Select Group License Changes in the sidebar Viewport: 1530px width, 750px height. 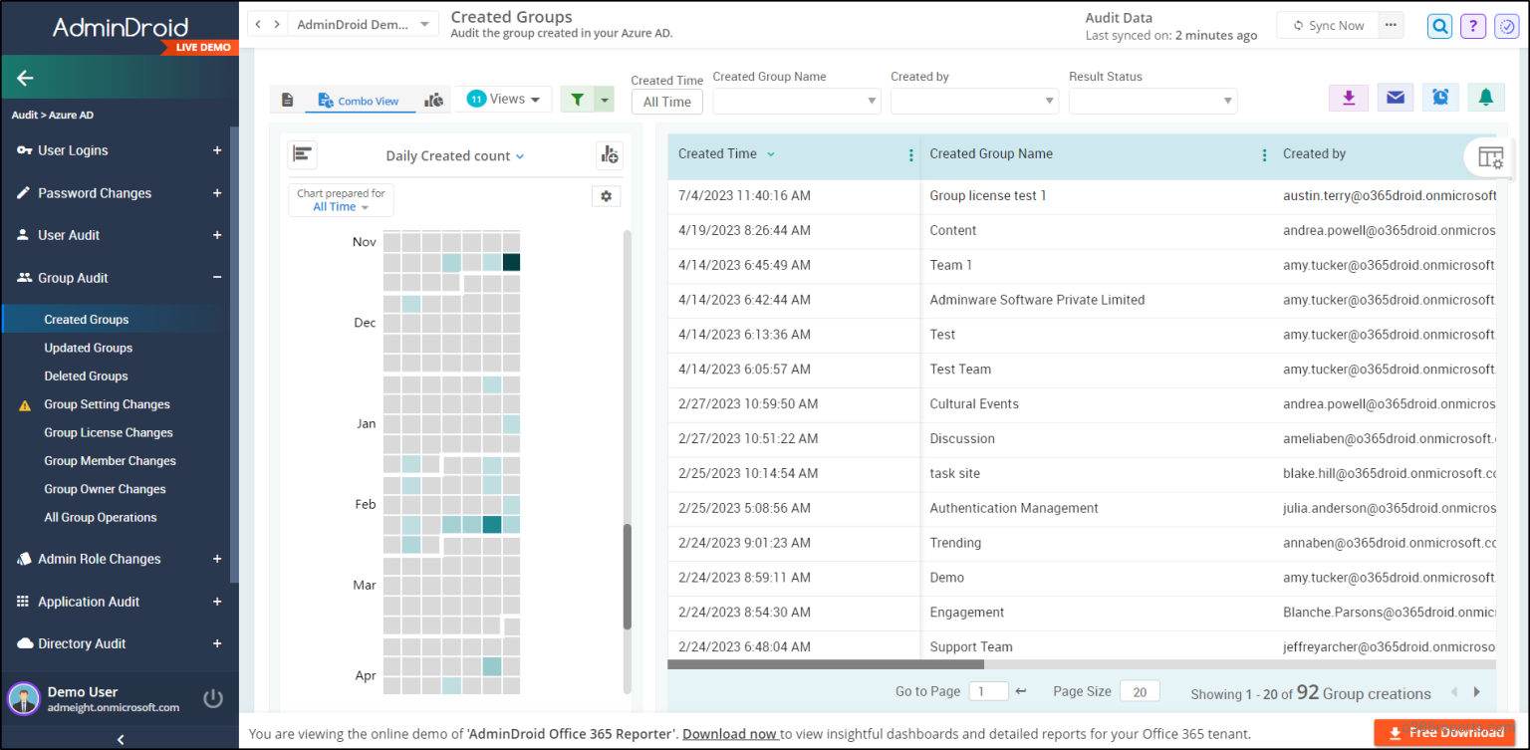[x=109, y=432]
